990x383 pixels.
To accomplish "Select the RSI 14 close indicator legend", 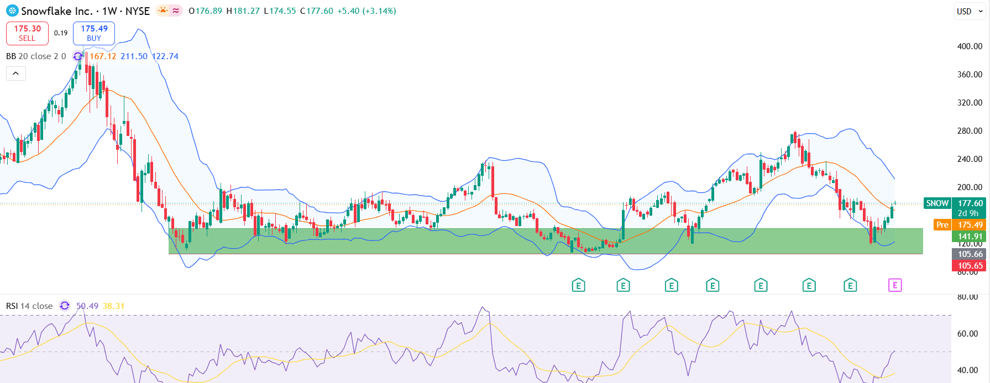I will click(x=29, y=306).
